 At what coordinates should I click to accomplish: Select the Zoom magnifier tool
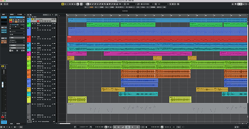click(x=105, y=4)
